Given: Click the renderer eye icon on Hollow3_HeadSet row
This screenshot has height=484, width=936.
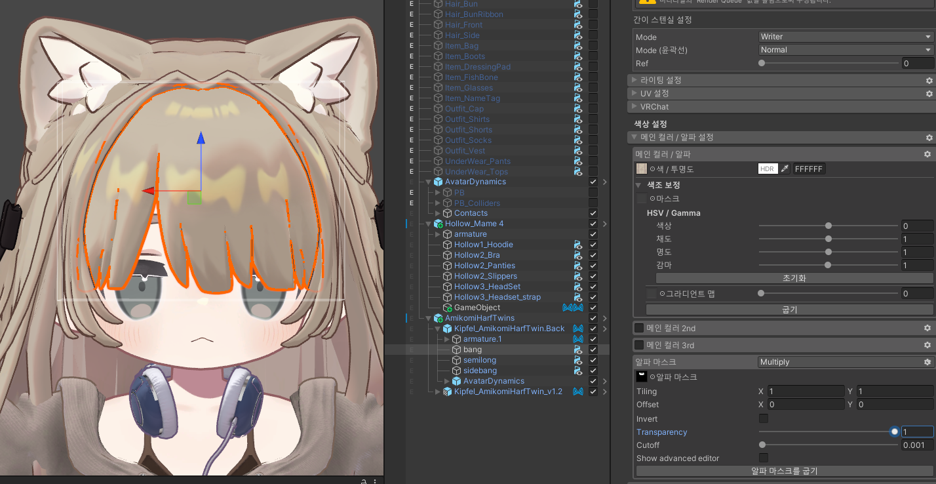Looking at the screenshot, I should (578, 287).
